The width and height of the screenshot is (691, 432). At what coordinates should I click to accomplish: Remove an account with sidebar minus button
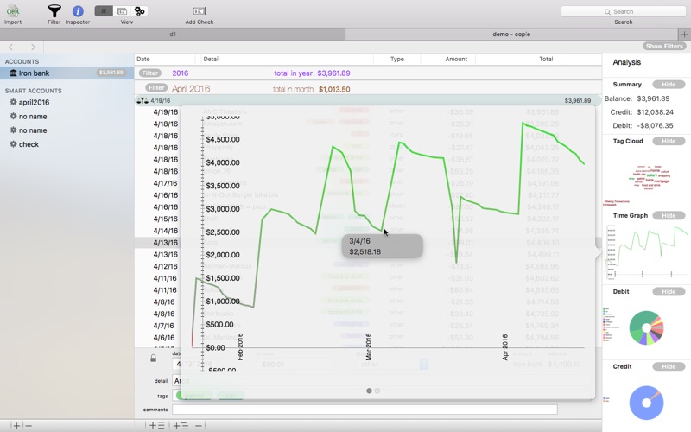click(x=29, y=426)
